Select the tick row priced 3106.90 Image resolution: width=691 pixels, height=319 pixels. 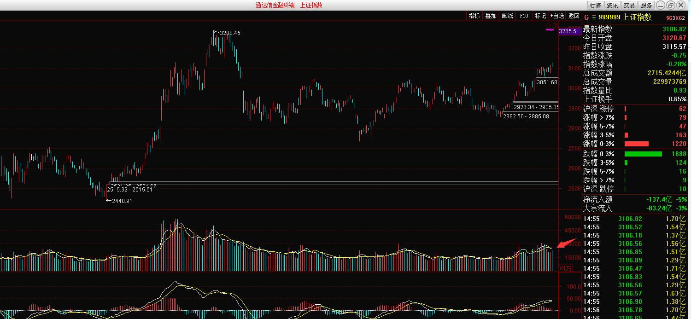click(636, 302)
